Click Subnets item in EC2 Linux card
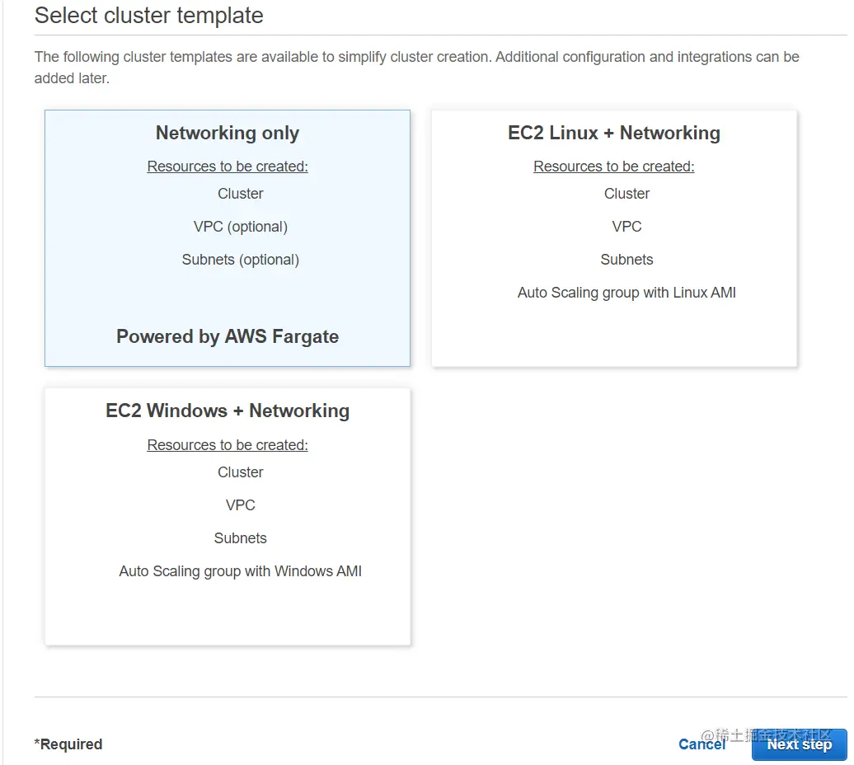This screenshot has height=765, width=854. point(626,260)
